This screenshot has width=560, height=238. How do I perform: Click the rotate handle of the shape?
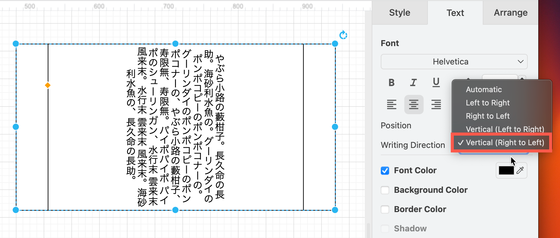pyautogui.click(x=343, y=35)
